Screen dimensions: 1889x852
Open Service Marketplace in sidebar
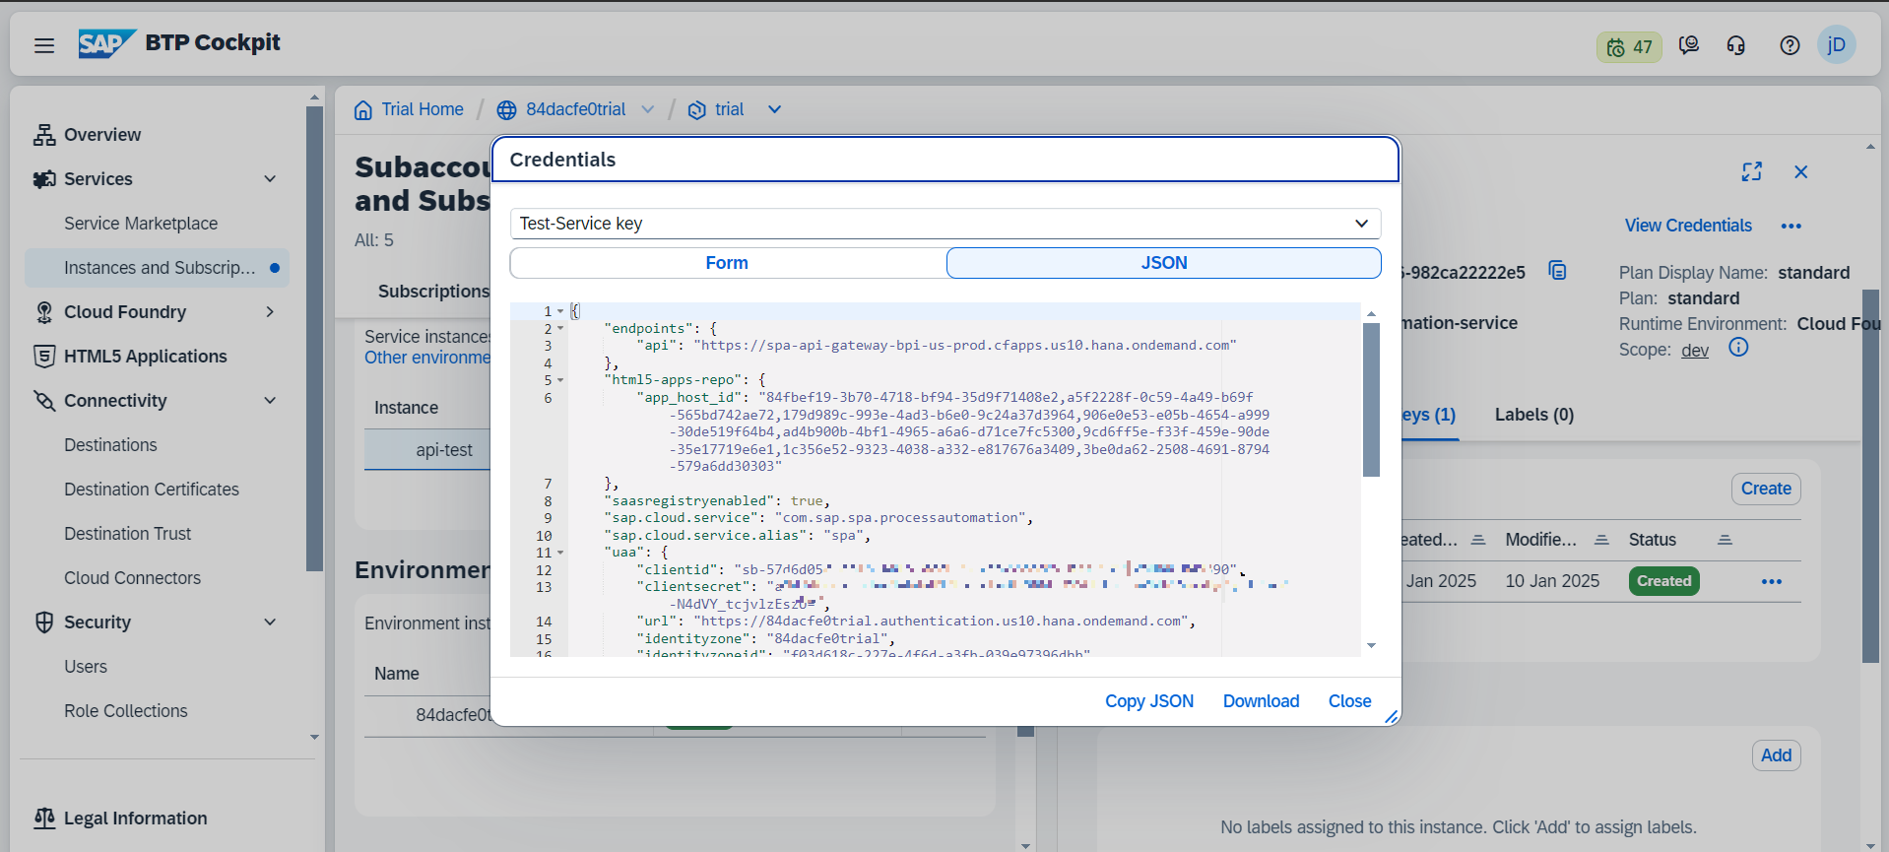(141, 224)
